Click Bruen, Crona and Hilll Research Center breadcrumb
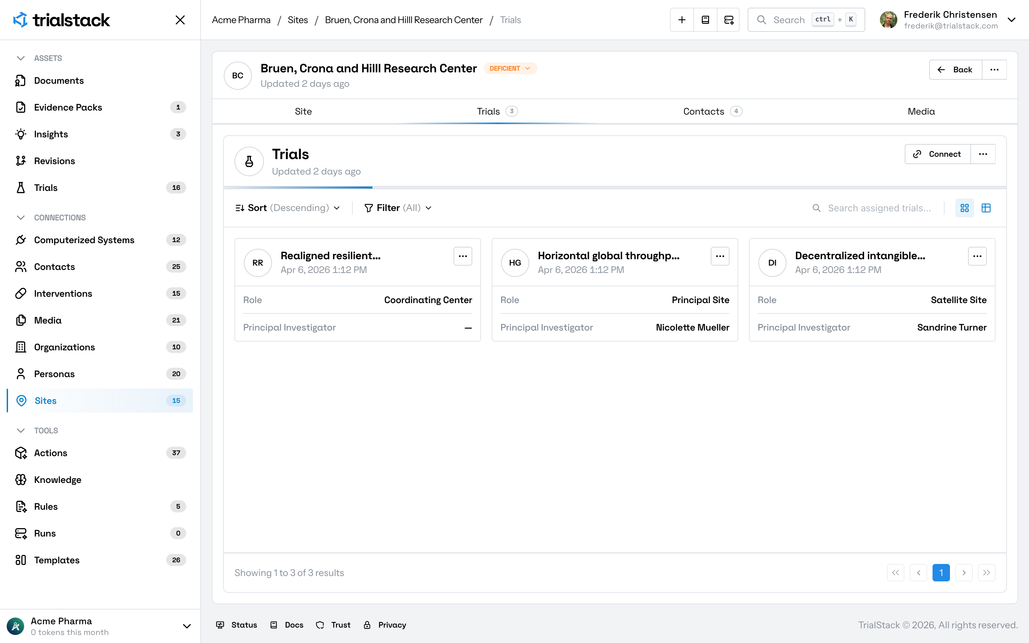This screenshot has height=643, width=1029. (x=404, y=20)
